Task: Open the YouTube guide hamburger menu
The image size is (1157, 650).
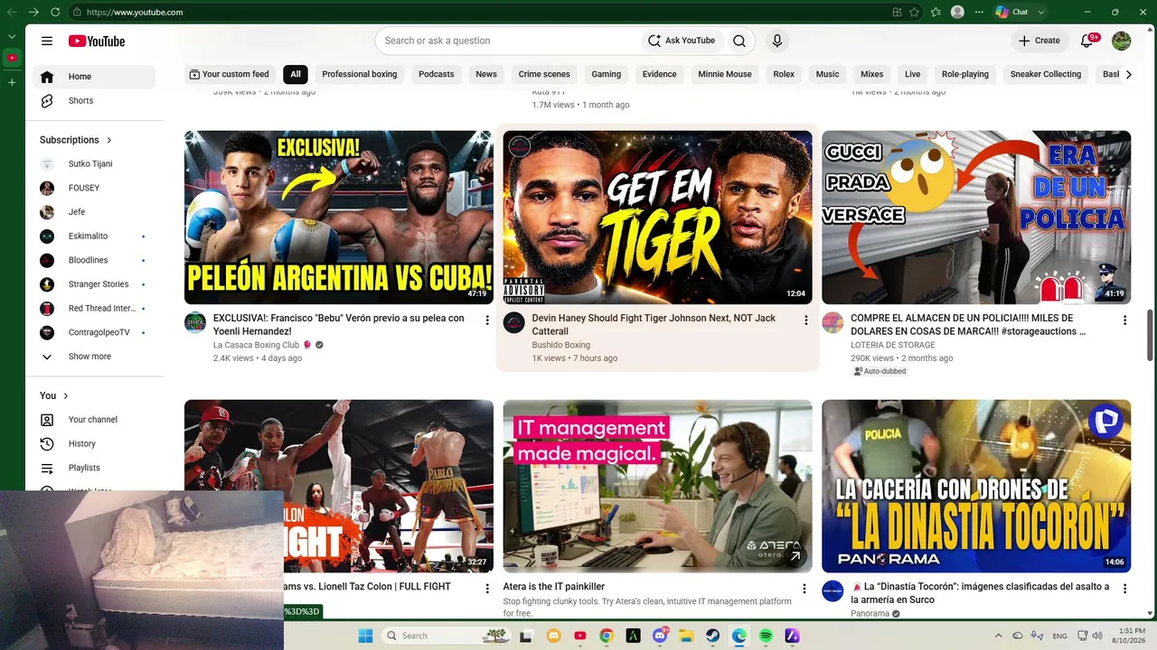Action: pyautogui.click(x=47, y=41)
